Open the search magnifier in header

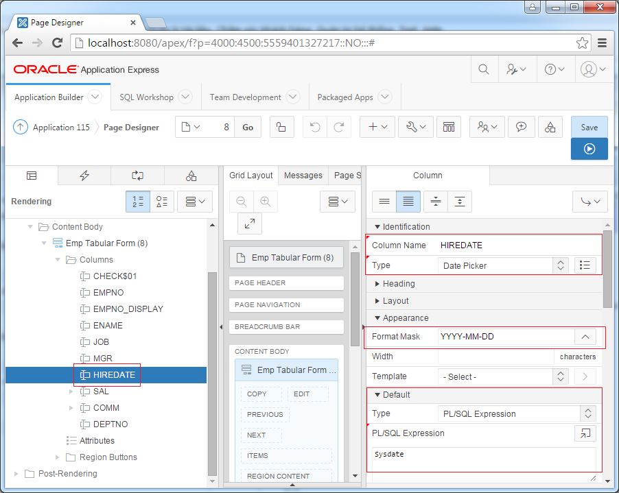click(x=484, y=69)
